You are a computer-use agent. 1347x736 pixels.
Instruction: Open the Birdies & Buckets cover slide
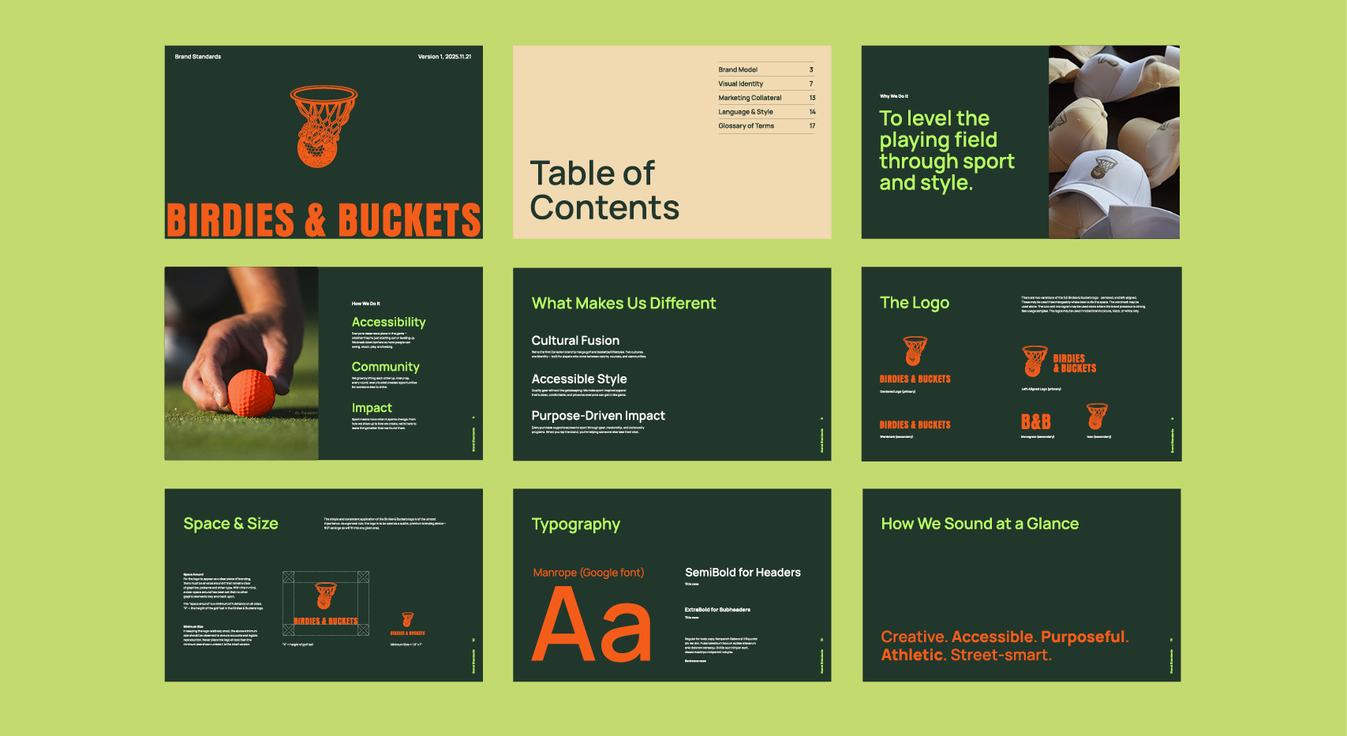pos(324,142)
